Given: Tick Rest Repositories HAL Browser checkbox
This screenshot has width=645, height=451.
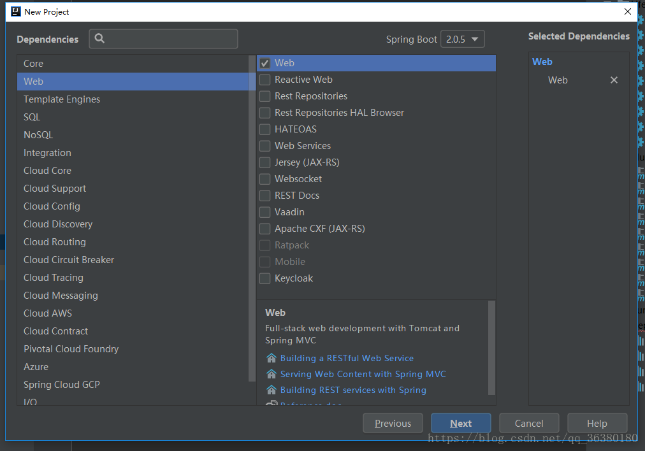Looking at the screenshot, I should (265, 113).
